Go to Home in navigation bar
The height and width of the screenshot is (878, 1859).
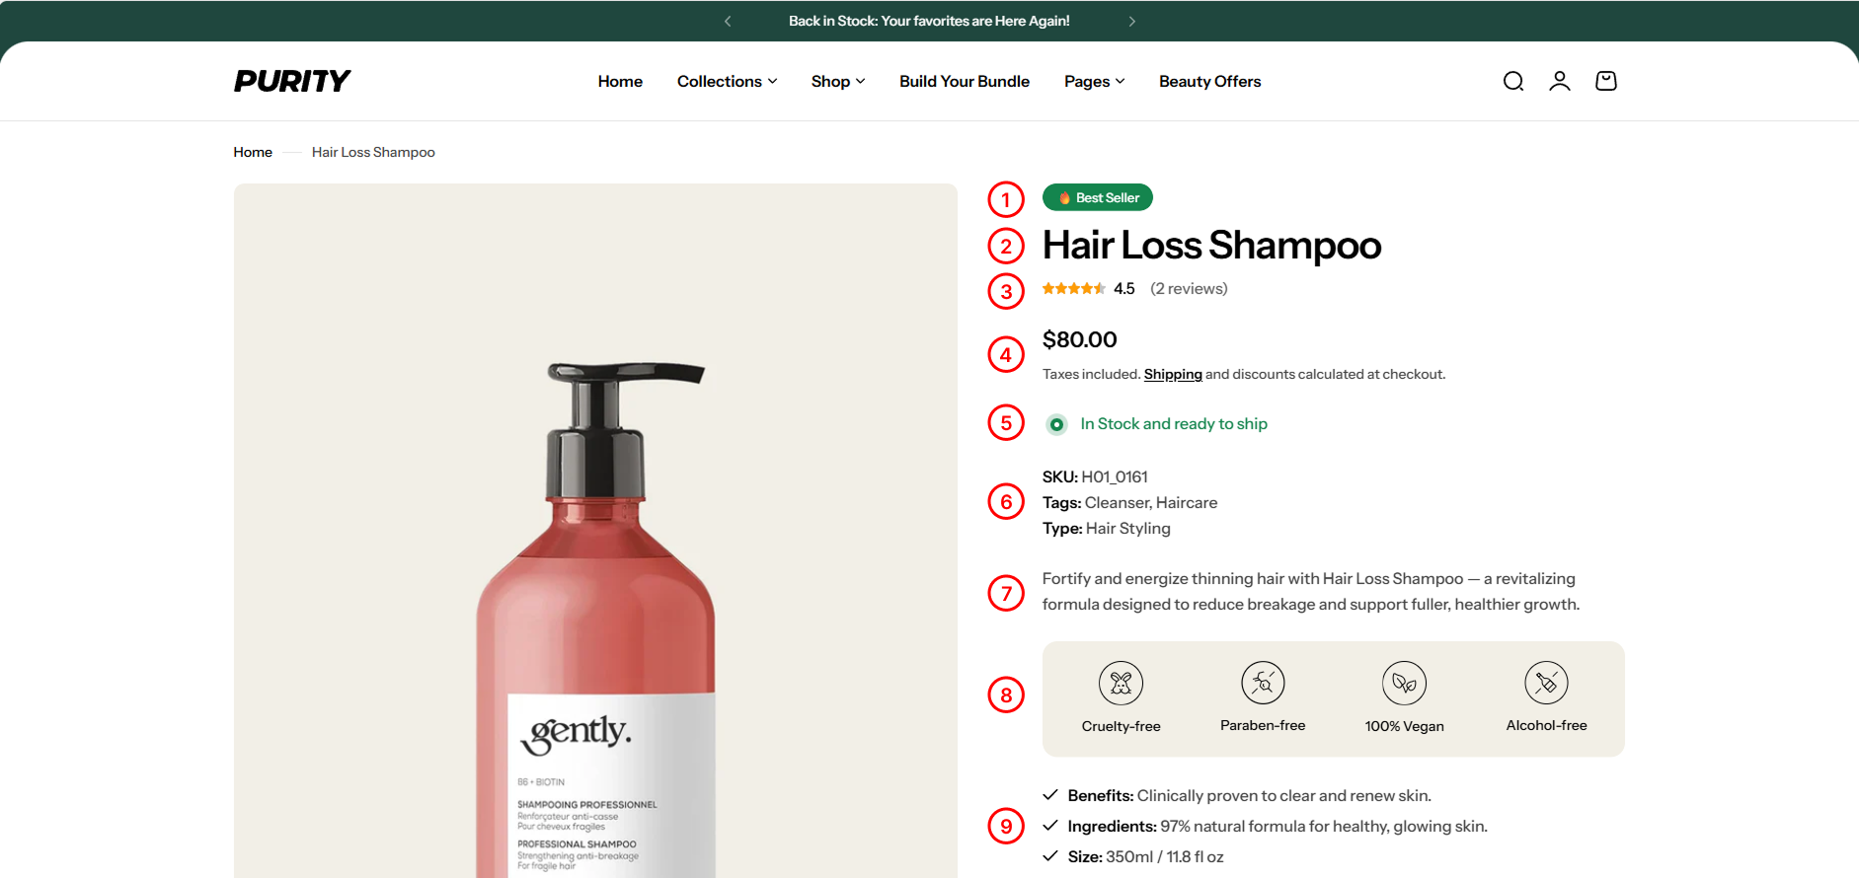tap(620, 81)
